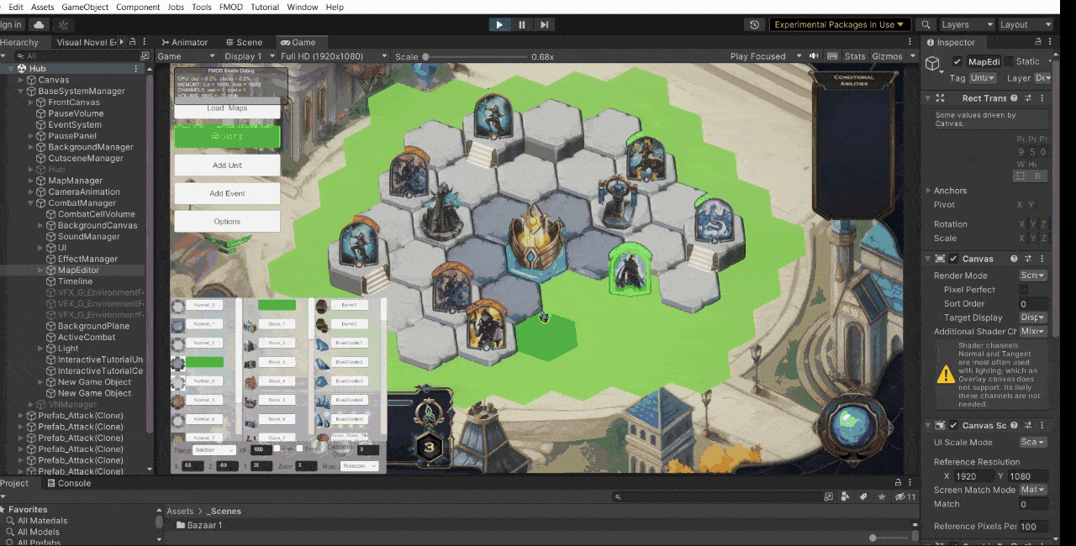This screenshot has height=546, width=1076.
Task: Click the Step frame button
Action: [545, 24]
